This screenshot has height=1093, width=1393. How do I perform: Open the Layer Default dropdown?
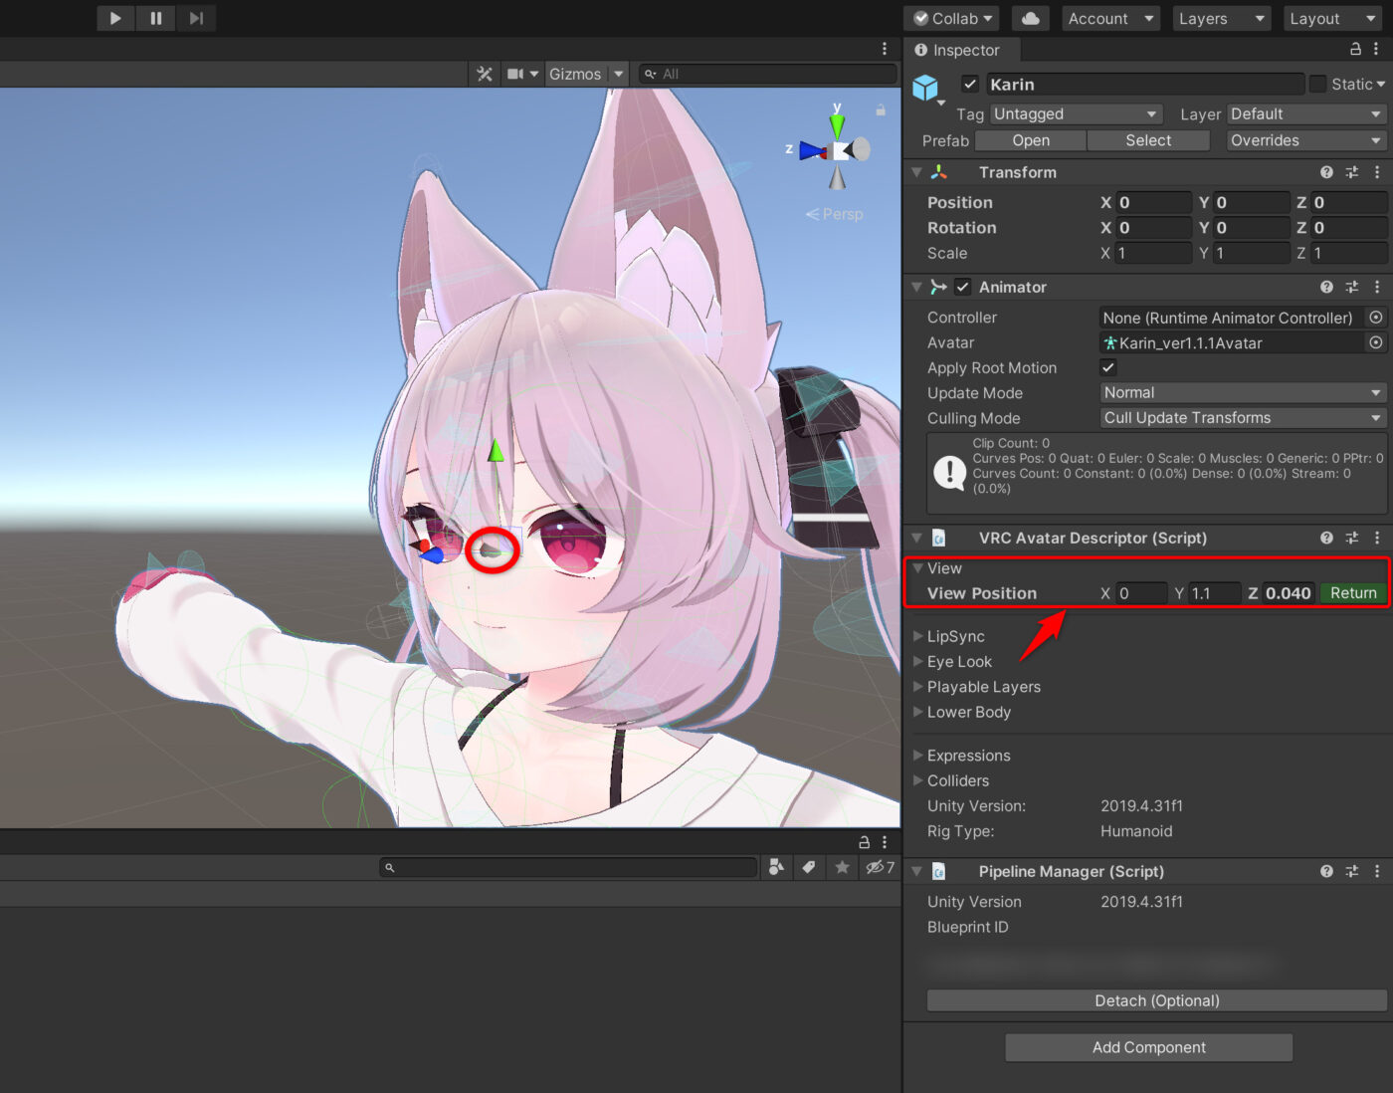[x=1306, y=114]
